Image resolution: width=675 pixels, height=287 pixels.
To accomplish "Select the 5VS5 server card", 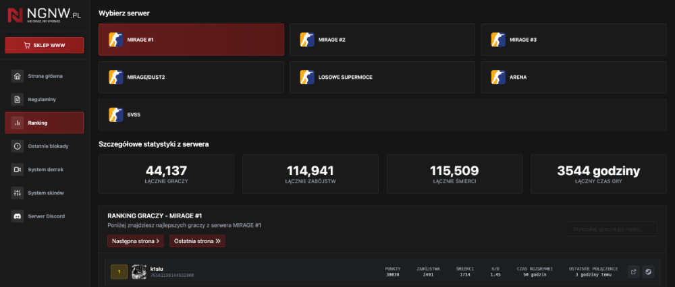I will tap(382, 115).
